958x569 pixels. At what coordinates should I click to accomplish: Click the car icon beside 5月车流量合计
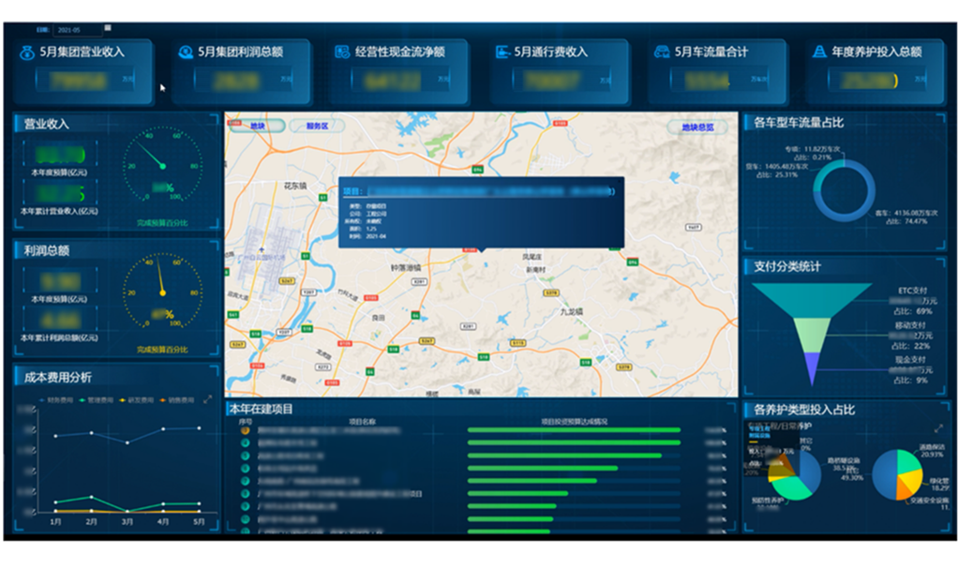(662, 52)
